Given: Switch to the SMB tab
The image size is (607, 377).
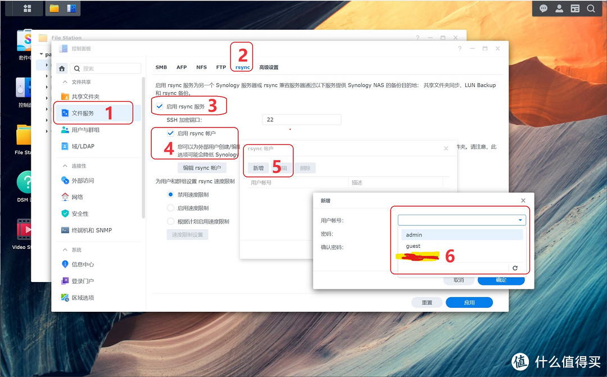Looking at the screenshot, I should click(x=161, y=67).
